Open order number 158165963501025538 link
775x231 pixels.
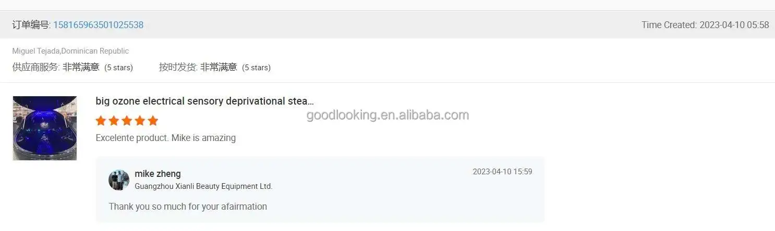99,25
